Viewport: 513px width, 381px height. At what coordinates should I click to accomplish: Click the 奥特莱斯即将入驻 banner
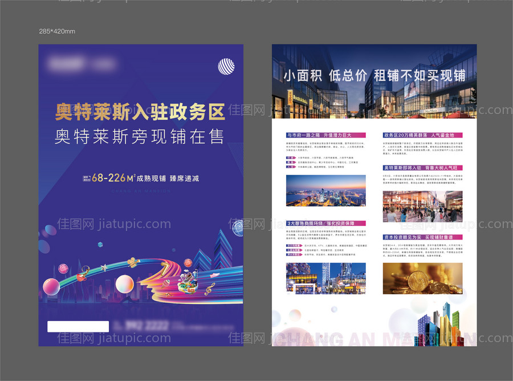pyautogui.click(x=422, y=167)
